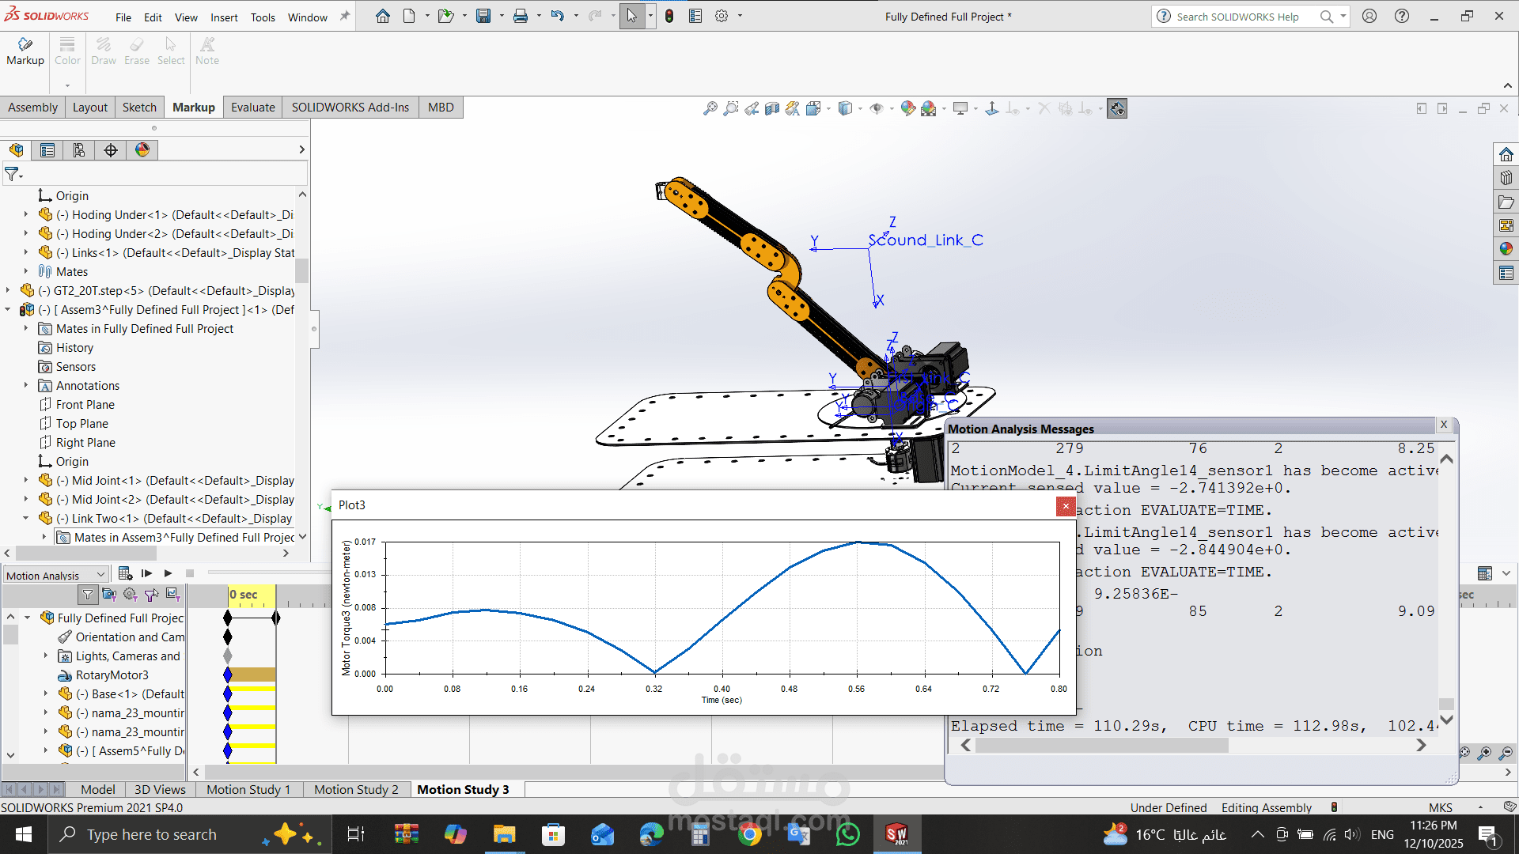Image resolution: width=1519 pixels, height=854 pixels.
Task: Select the Markup tool in the ribbon
Action: click(25, 51)
